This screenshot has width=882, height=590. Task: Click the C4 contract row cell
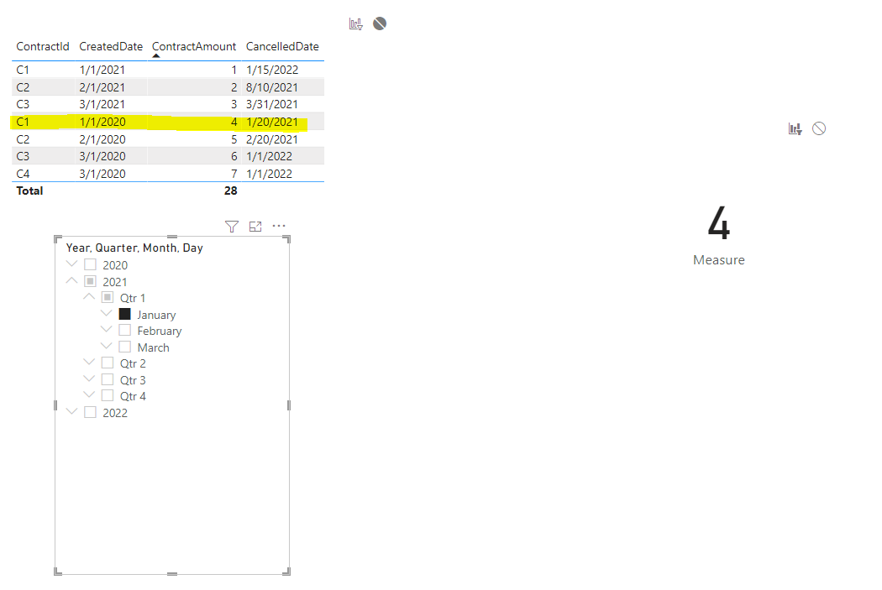coord(23,174)
